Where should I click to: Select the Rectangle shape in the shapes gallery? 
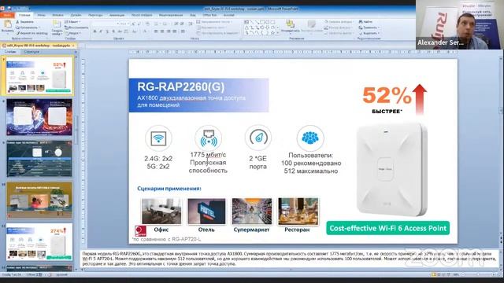(x=262, y=22)
